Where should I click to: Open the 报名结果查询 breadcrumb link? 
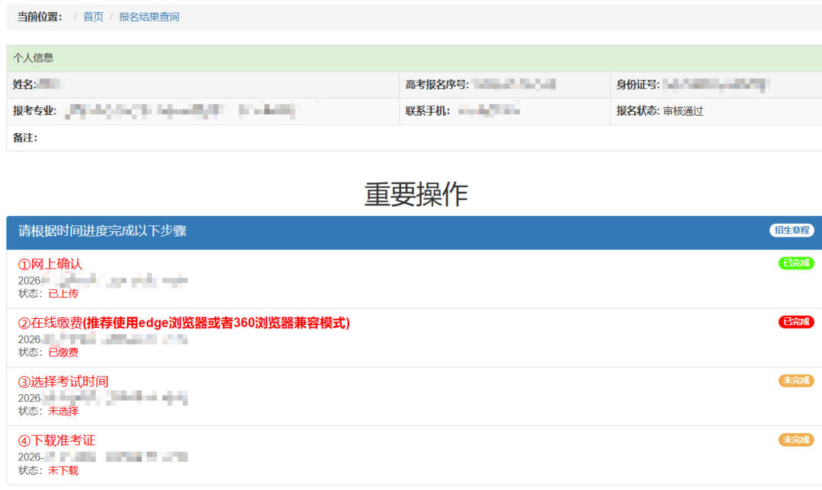pyautogui.click(x=149, y=17)
